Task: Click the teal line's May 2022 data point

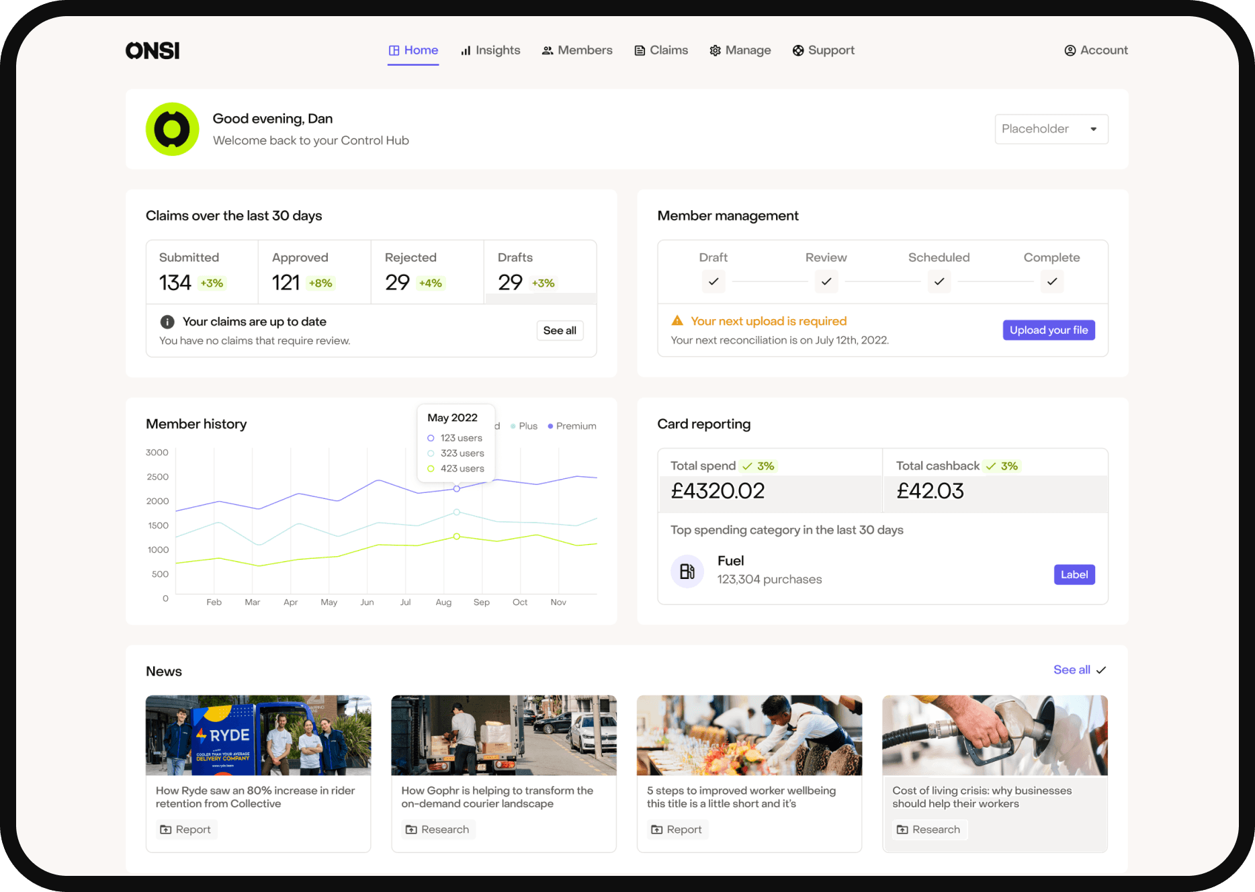Action: coord(457,512)
